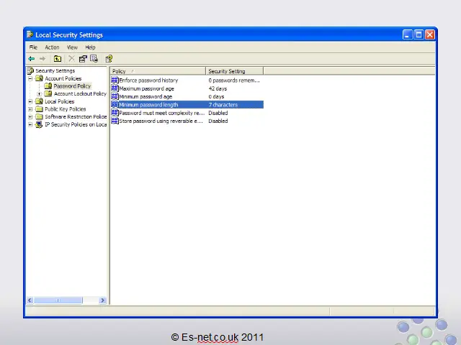461x345 pixels.
Task: Click the 42 days setting value
Action: coord(218,88)
